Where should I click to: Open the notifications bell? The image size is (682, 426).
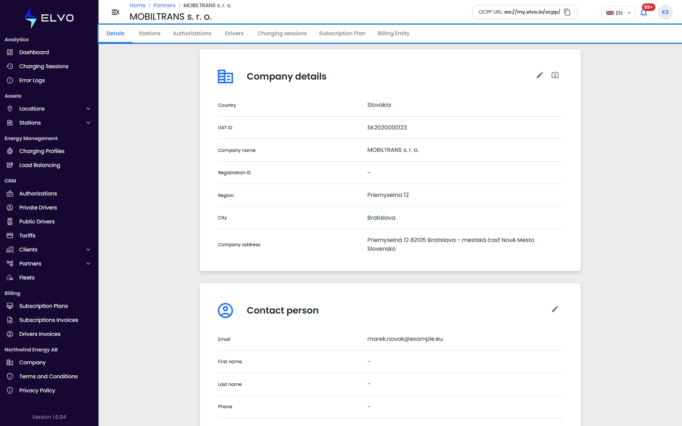644,13
